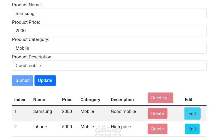Click into the Product Description field
Viewport: 216px width, 140px height.
109,66
